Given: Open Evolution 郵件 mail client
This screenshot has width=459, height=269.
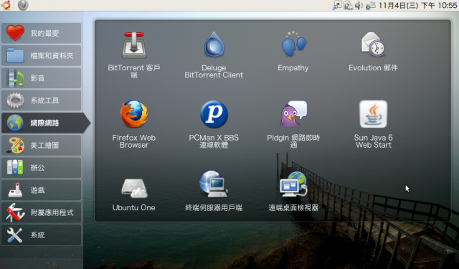Looking at the screenshot, I should pyautogui.click(x=373, y=52).
